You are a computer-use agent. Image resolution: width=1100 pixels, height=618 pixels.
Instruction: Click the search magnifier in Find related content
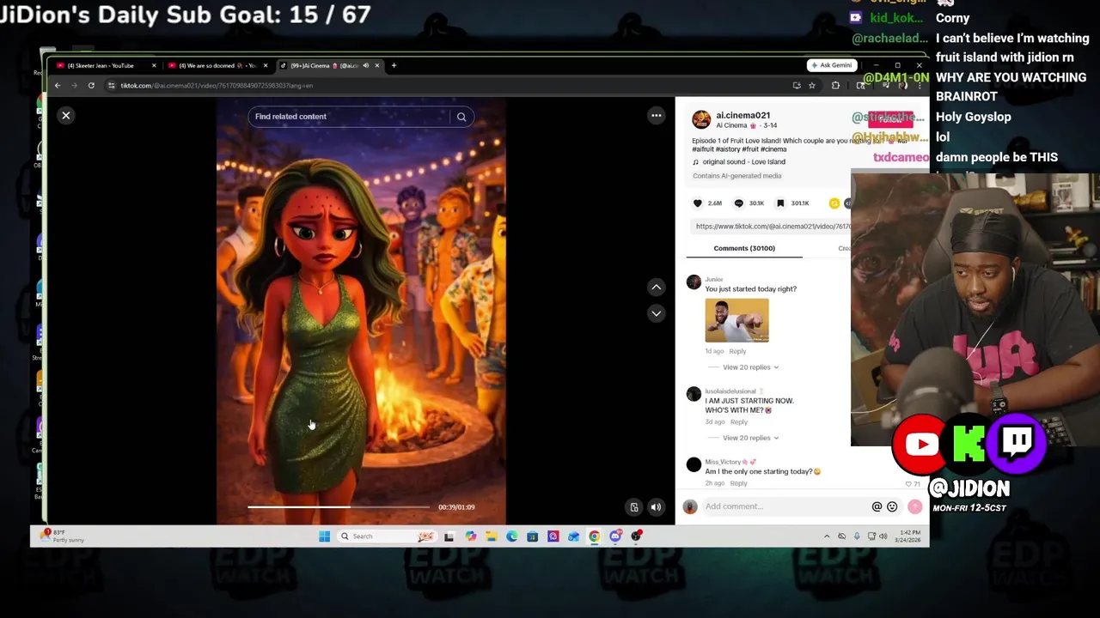point(461,117)
